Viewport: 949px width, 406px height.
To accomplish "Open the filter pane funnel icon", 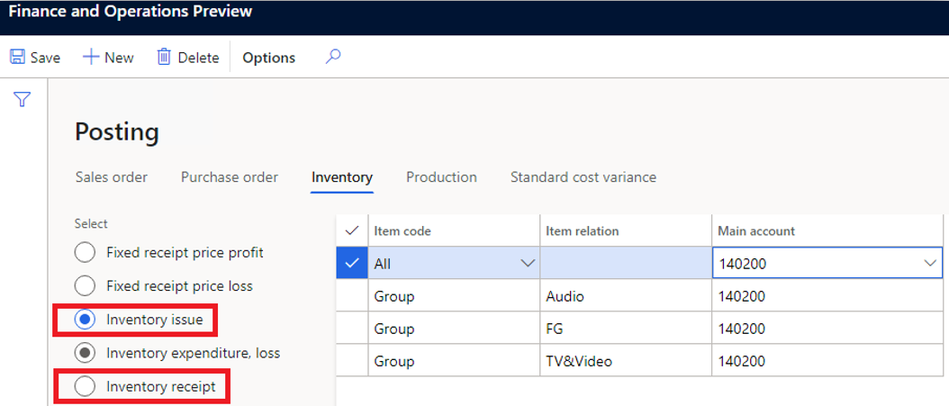I will coord(23,99).
